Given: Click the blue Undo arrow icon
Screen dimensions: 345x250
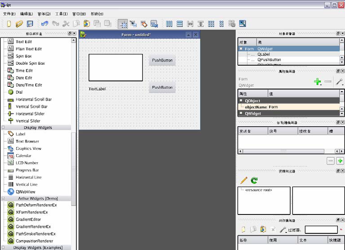Looking at the screenshot, I should coord(44,24).
